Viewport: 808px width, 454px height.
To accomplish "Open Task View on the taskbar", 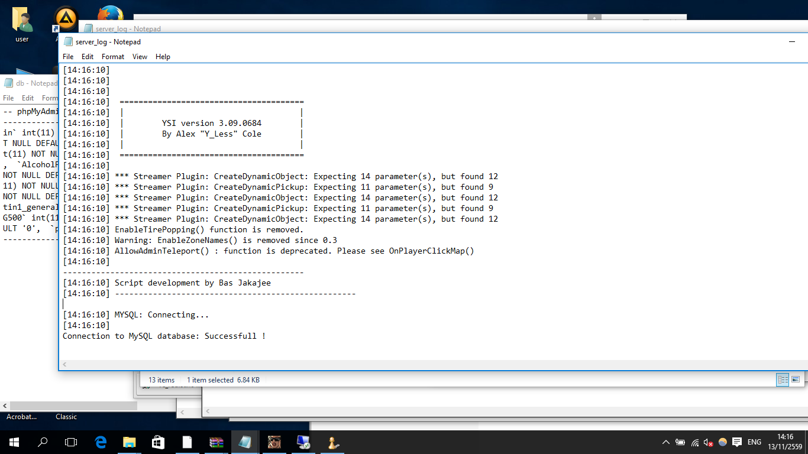I will pos(71,442).
